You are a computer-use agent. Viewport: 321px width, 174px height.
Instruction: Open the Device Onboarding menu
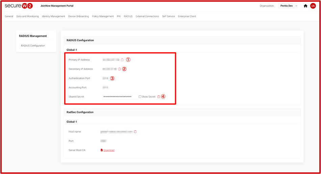78,16
